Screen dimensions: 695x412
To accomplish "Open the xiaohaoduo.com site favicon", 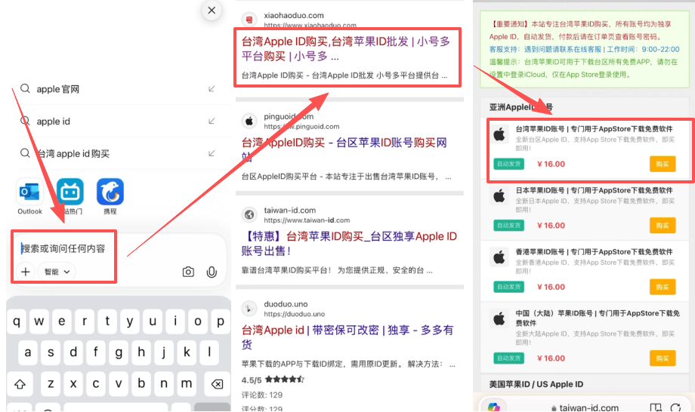I will pyautogui.click(x=249, y=20).
